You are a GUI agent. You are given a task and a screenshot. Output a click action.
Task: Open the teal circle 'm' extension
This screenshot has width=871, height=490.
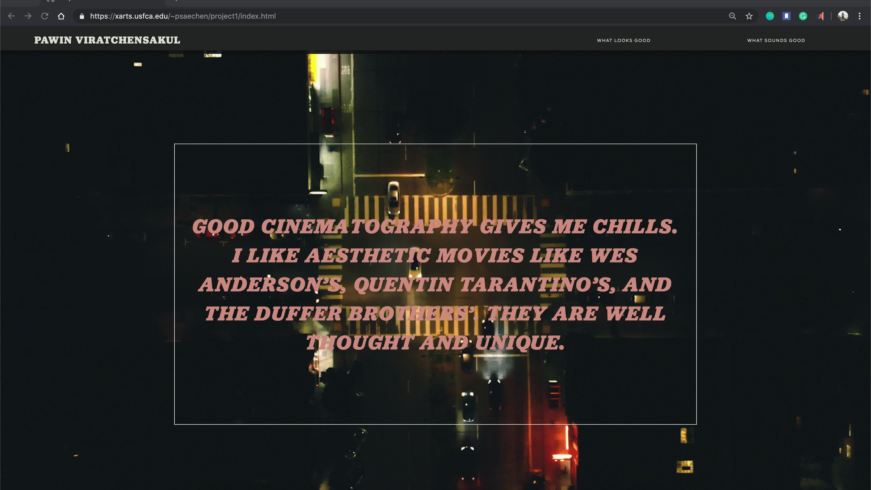pyautogui.click(x=770, y=16)
